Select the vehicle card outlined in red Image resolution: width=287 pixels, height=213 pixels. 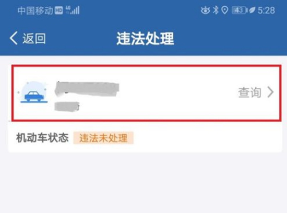click(x=147, y=93)
